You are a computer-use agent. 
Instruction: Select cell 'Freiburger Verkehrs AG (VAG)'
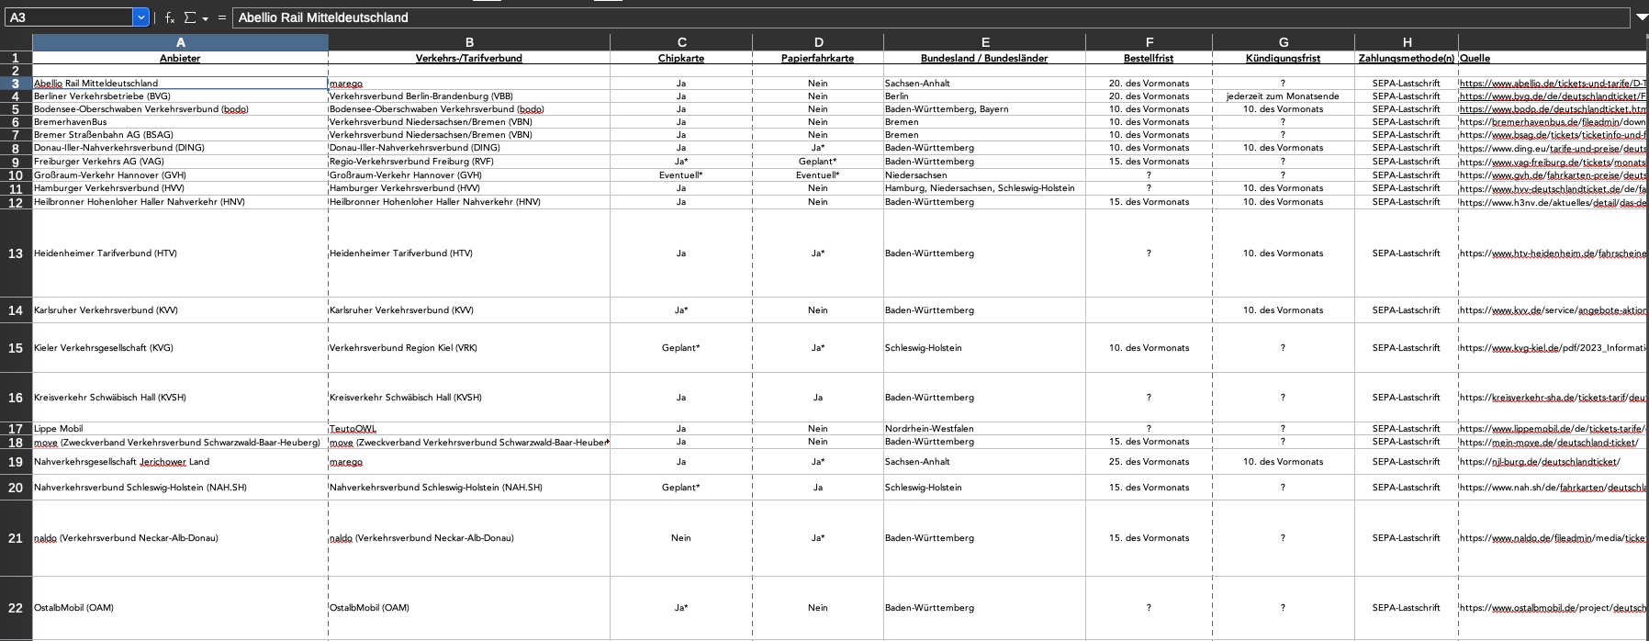(x=180, y=162)
